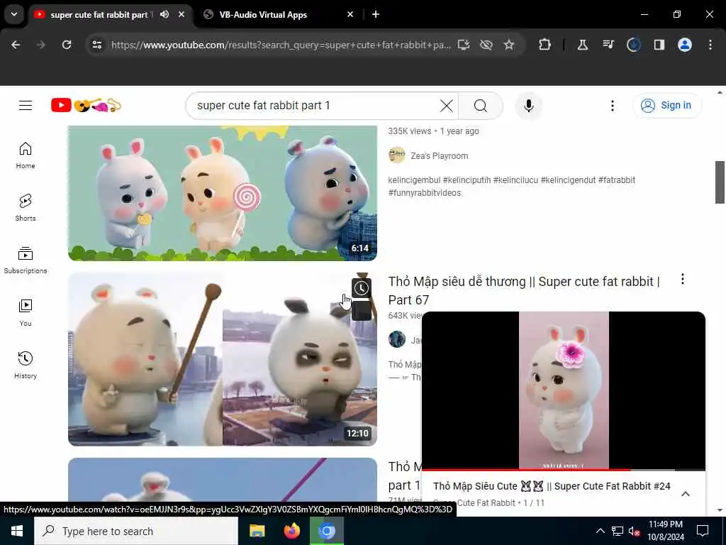Open Zea's Playroom channel link
This screenshot has height=545, width=726.
coord(439,155)
